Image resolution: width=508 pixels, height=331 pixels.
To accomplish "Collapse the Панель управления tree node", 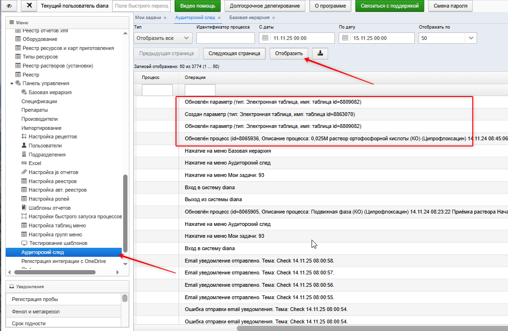I will (12, 84).
